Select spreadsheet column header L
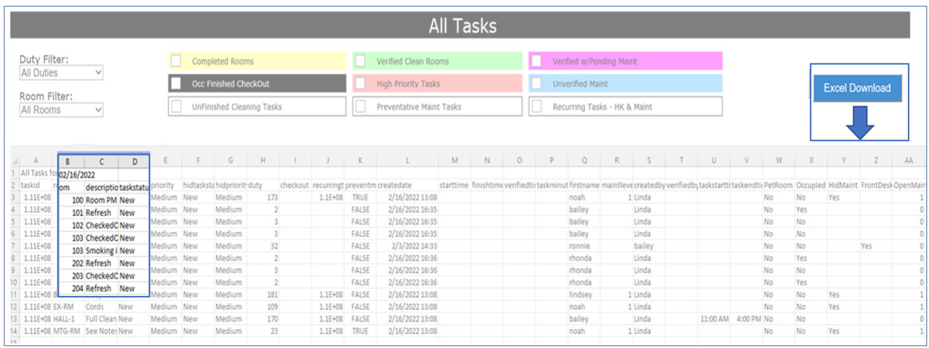929x348 pixels. coord(407,160)
